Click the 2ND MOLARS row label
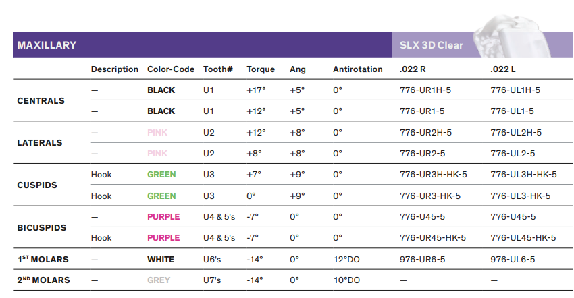The image size is (574, 298). tap(43, 280)
